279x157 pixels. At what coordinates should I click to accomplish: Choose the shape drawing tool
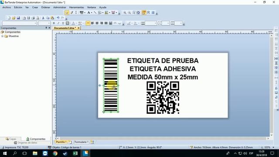coord(100,13)
